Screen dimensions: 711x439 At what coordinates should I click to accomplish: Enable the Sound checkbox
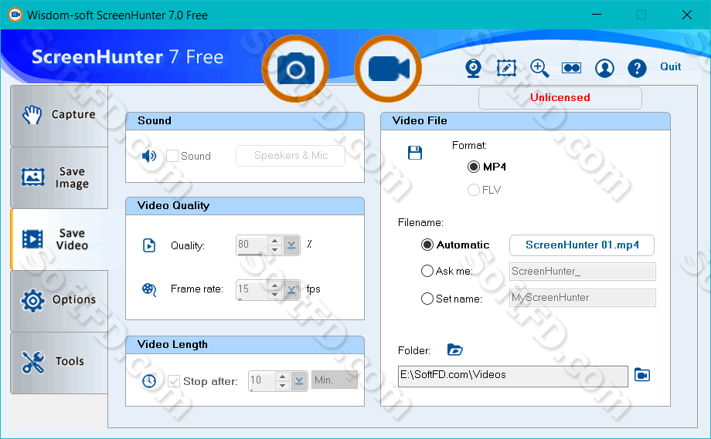coord(172,156)
